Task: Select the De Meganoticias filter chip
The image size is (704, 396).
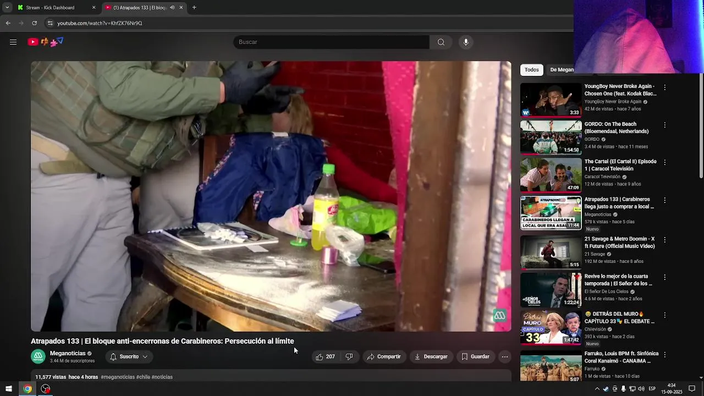Action: pyautogui.click(x=562, y=70)
